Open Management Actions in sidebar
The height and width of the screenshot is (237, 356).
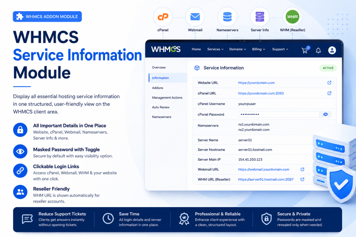(x=167, y=98)
